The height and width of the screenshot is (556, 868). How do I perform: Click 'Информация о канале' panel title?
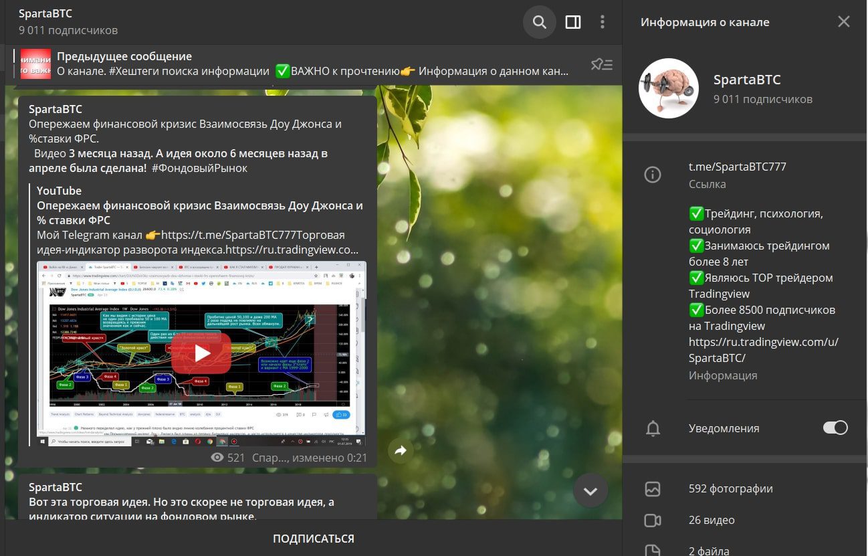click(705, 22)
